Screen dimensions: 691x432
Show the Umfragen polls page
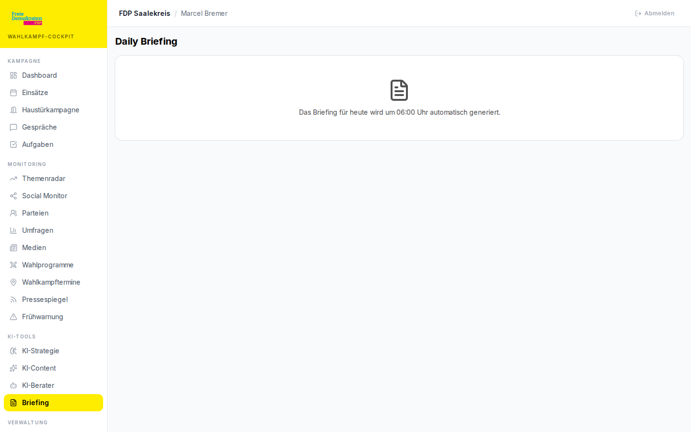click(x=53, y=230)
